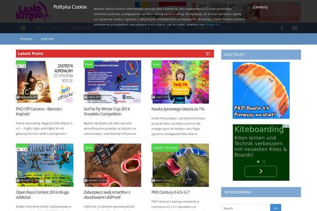Viewport: 317px width, 211px height.
Task: Click News tag on Nauka życiowego latania post
Action: pos(156,64)
